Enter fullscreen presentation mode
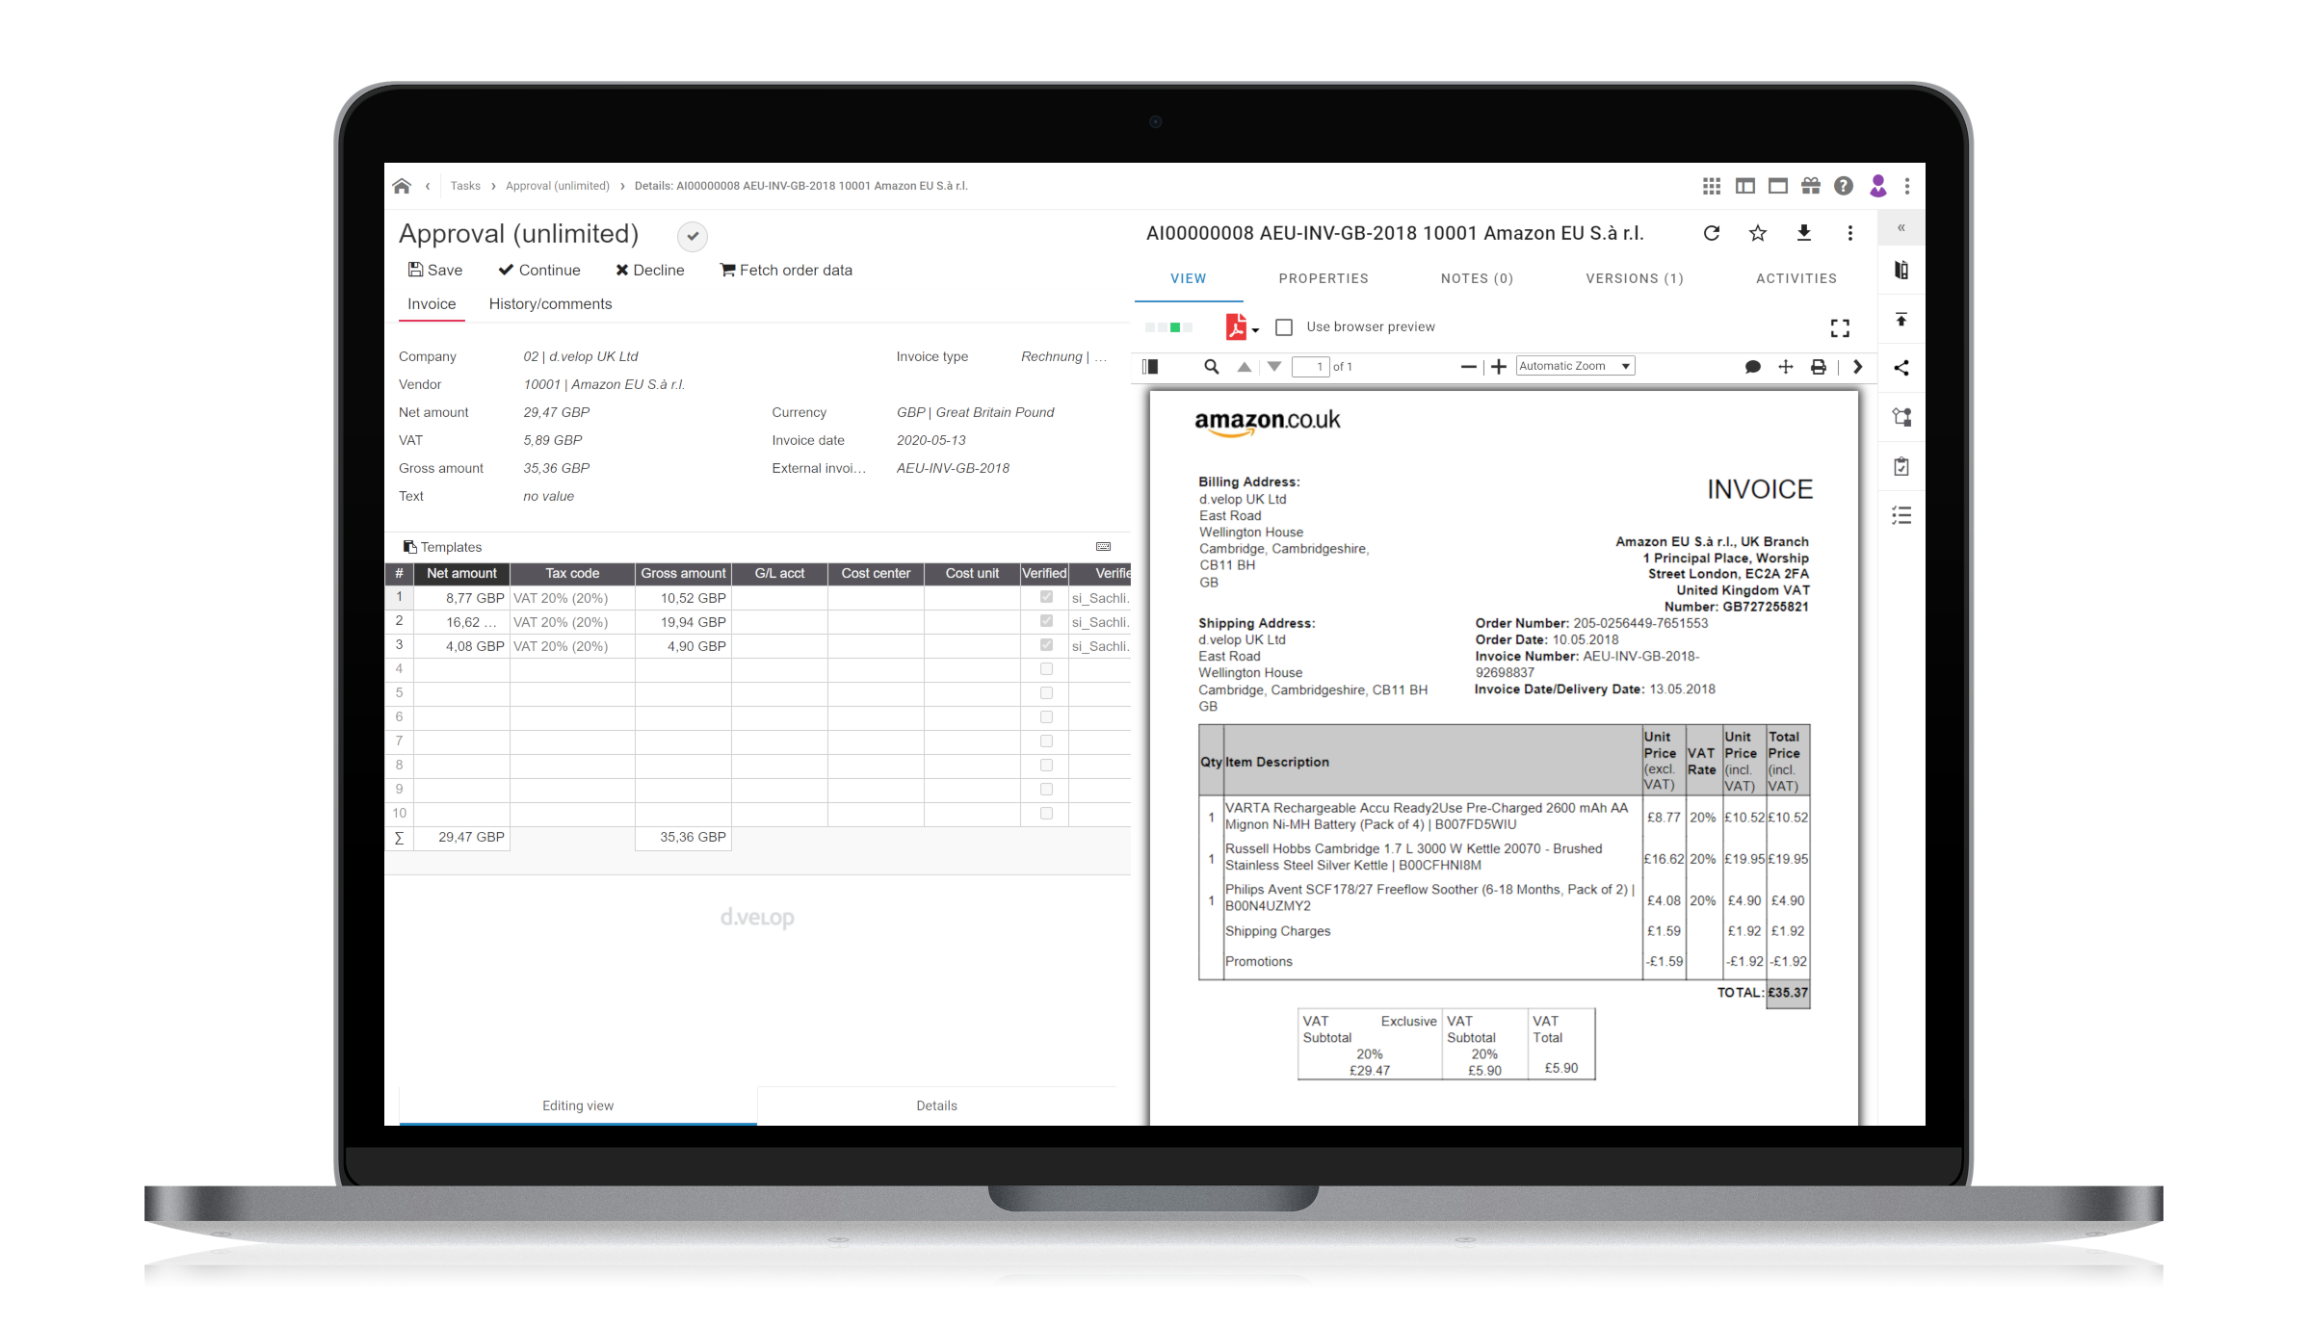Screen dimensions: 2307x1326 [x=1839, y=327]
